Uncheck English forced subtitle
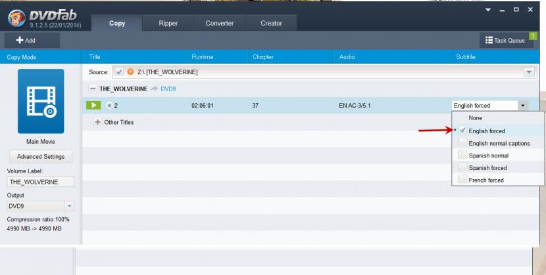The height and width of the screenshot is (275, 546). click(x=462, y=131)
